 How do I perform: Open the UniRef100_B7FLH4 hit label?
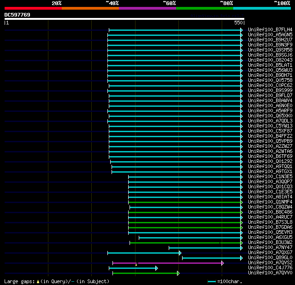(270, 29)
